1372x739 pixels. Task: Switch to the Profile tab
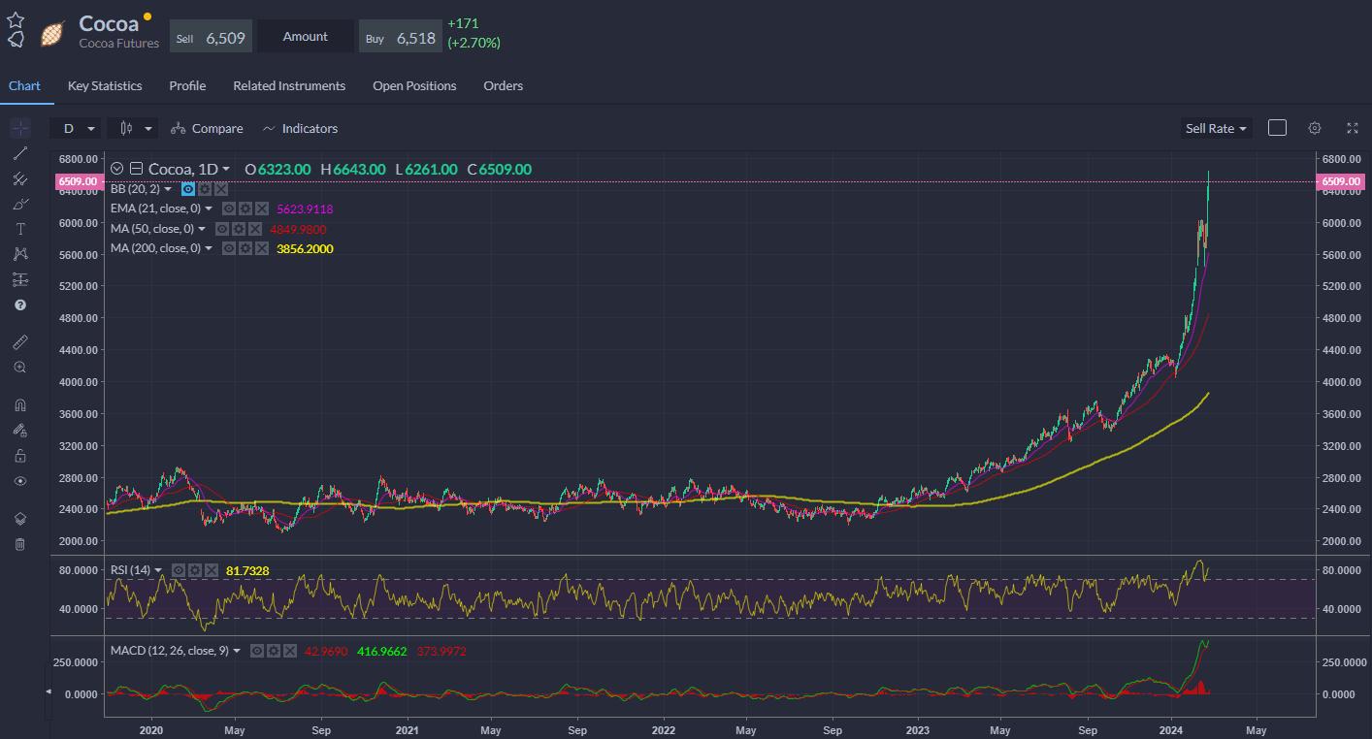[187, 85]
